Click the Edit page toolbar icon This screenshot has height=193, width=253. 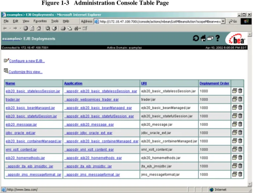pyautogui.click(x=85, y=29)
